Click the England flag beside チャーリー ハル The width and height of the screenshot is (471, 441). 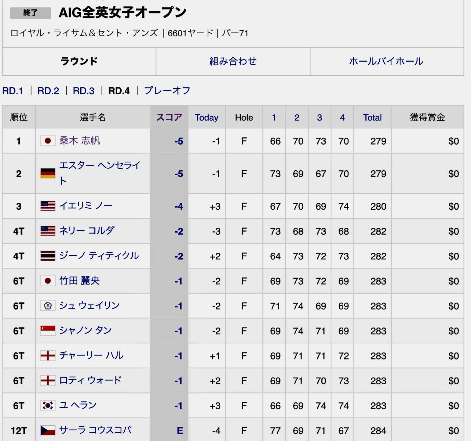pos(48,356)
